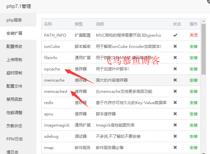
Task: Click the X status icon for redis
Action: click(175, 102)
